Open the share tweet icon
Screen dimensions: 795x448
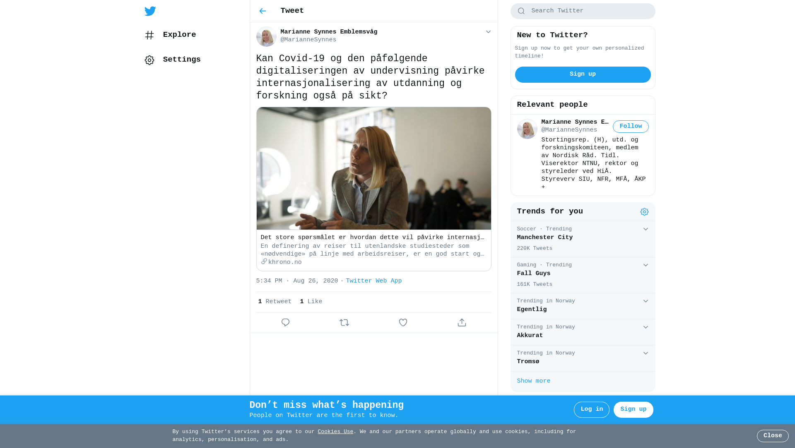click(x=462, y=323)
